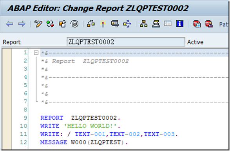The width and height of the screenshot is (230, 151).
Task: Toggle Fullscreen layout icon
Action: tap(168, 23)
